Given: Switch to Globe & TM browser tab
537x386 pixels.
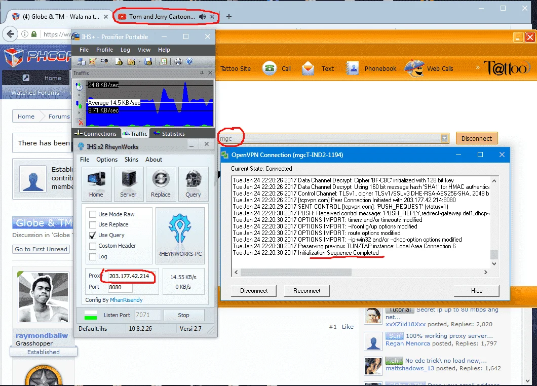Looking at the screenshot, I should point(60,16).
